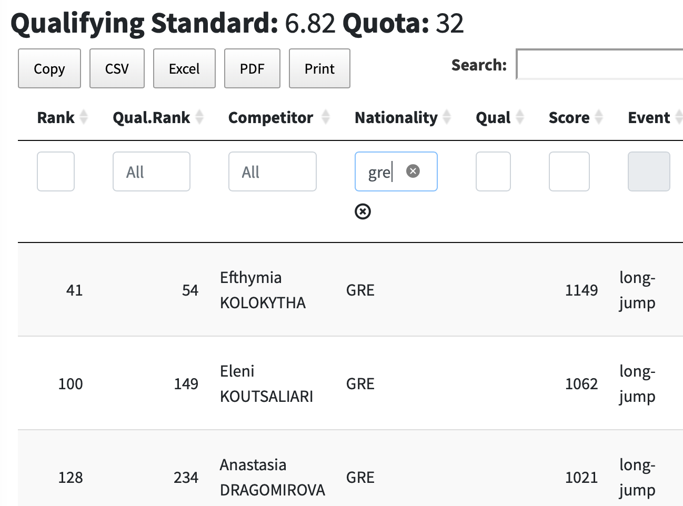Sort by Nationality column sort icon
The height and width of the screenshot is (506, 683).
[447, 117]
